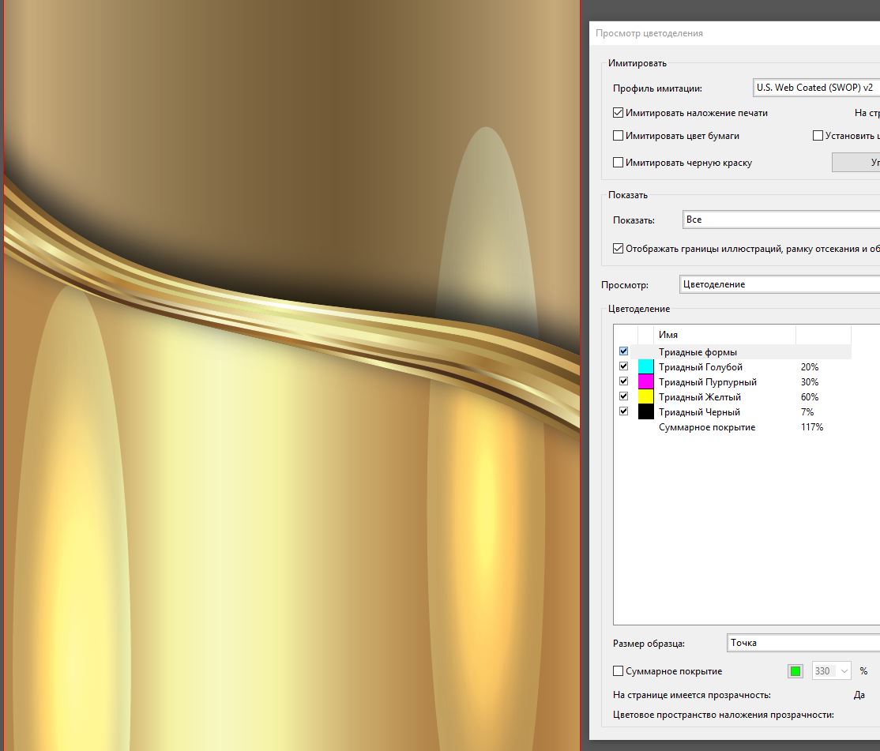
Task: Uncheck the 'Триадный Желтый' plate checkbox
Action: click(x=623, y=396)
